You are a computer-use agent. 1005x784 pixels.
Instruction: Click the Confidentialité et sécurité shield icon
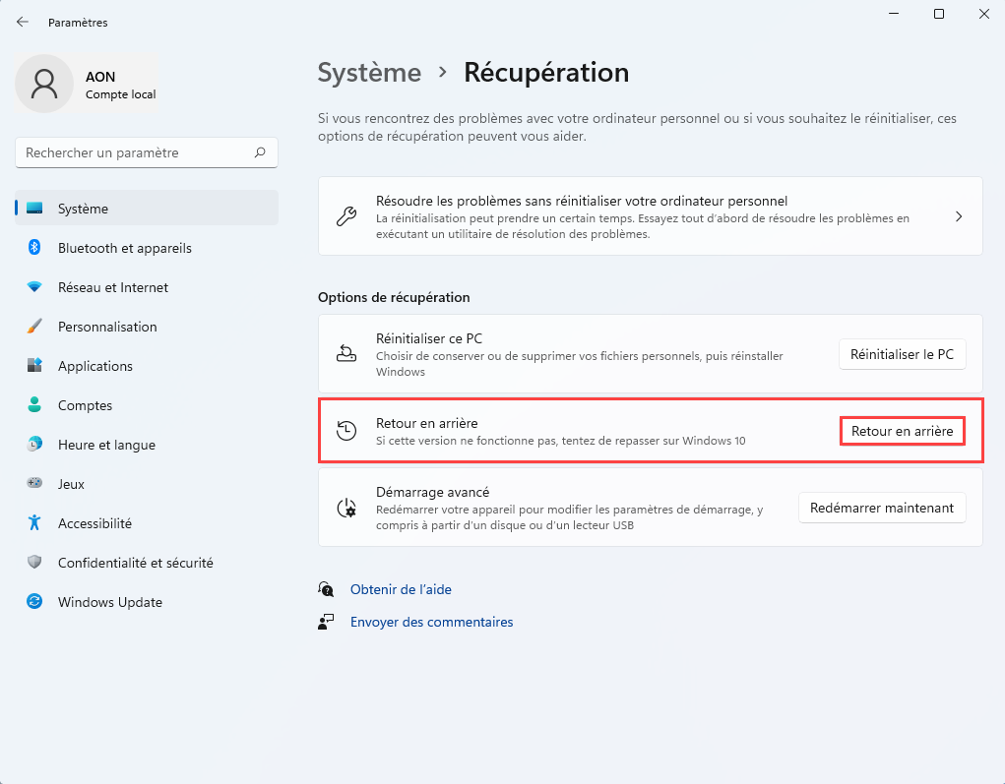(34, 563)
